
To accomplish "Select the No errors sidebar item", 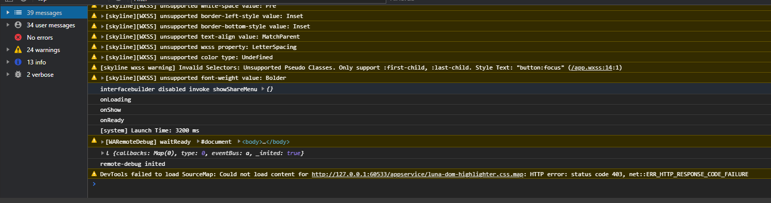I will pyautogui.click(x=43, y=37).
